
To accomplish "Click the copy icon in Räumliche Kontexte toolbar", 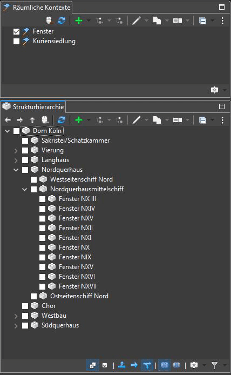I will (x=157, y=21).
